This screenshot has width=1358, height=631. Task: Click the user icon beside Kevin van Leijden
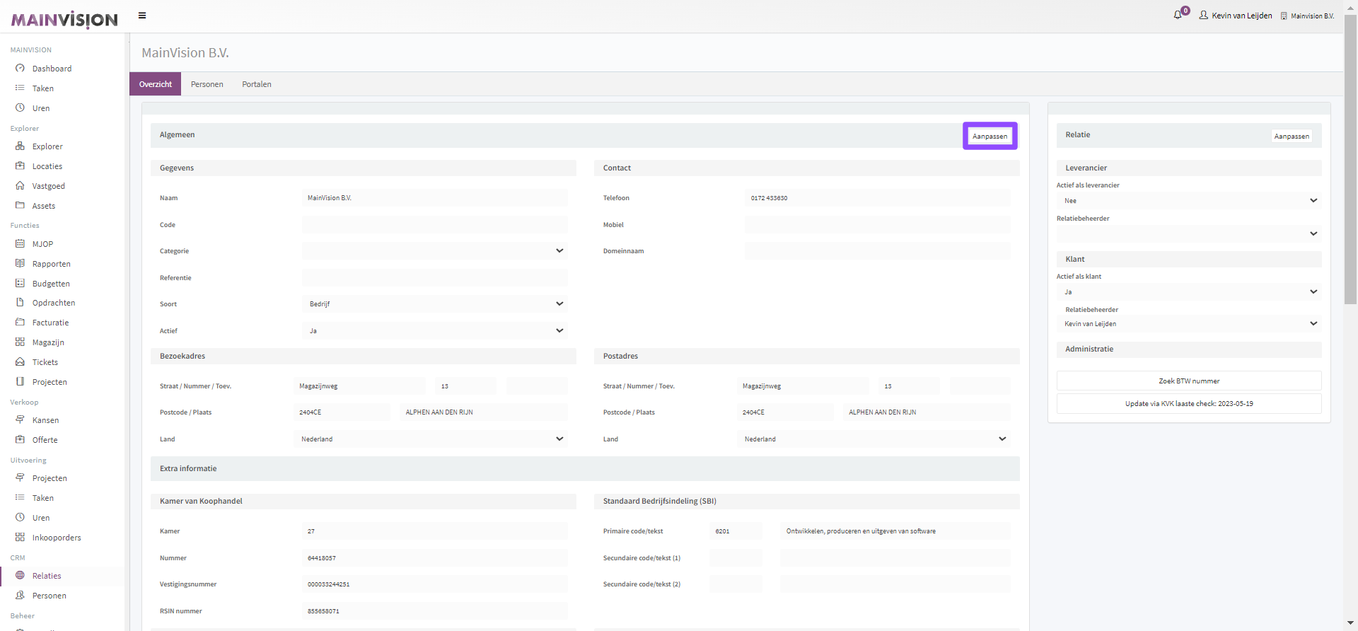coord(1203,15)
